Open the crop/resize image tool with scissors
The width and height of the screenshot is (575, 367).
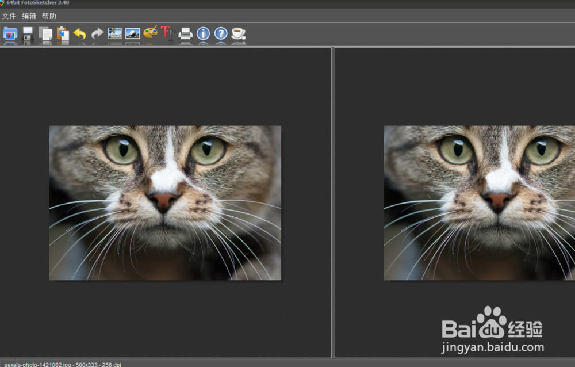click(x=115, y=33)
